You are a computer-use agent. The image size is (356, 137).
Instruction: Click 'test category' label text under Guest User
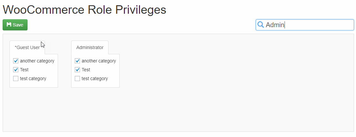[x=33, y=78]
